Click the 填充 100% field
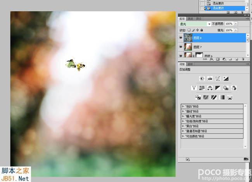This screenshot has height=182, width=252. [x=229, y=30]
